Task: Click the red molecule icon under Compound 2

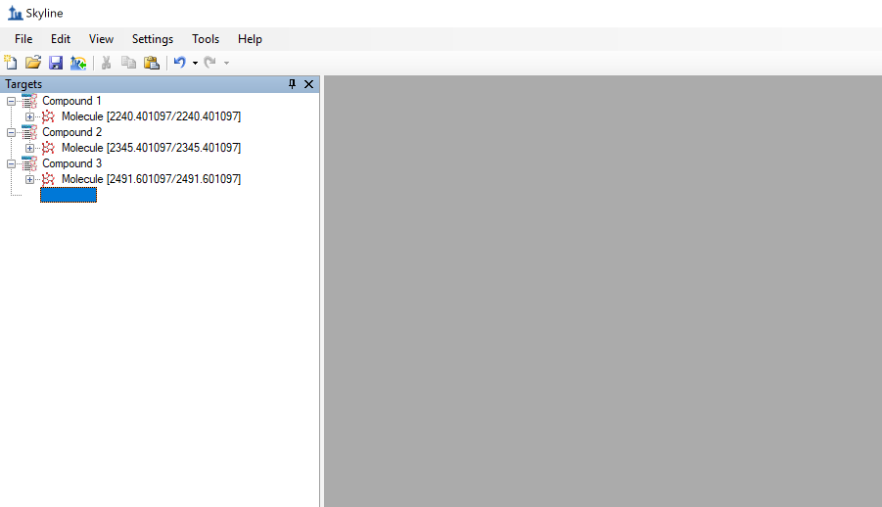Action: [x=48, y=148]
